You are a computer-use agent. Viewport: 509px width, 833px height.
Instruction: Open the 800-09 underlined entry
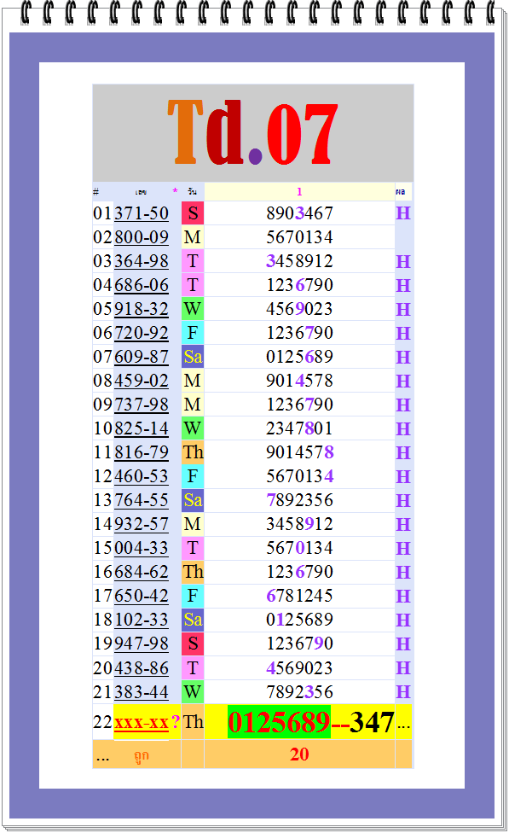pos(142,237)
